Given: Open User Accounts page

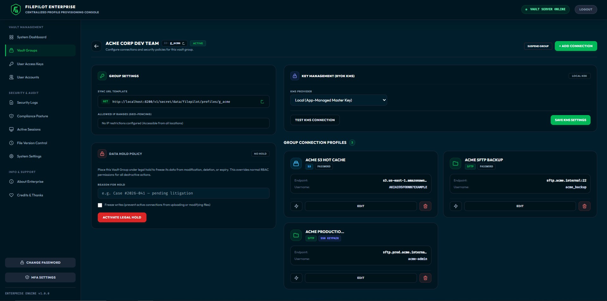Looking at the screenshot, I should (40, 77).
